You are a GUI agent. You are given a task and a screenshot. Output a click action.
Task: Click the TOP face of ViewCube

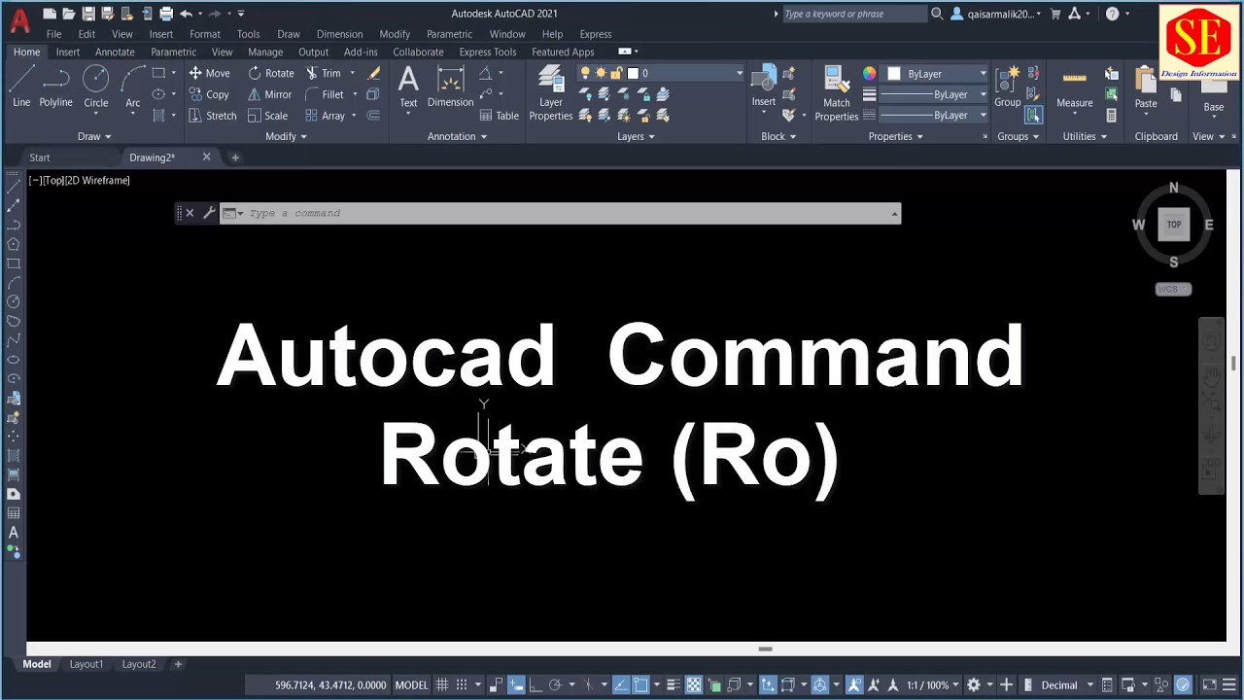pyautogui.click(x=1174, y=225)
